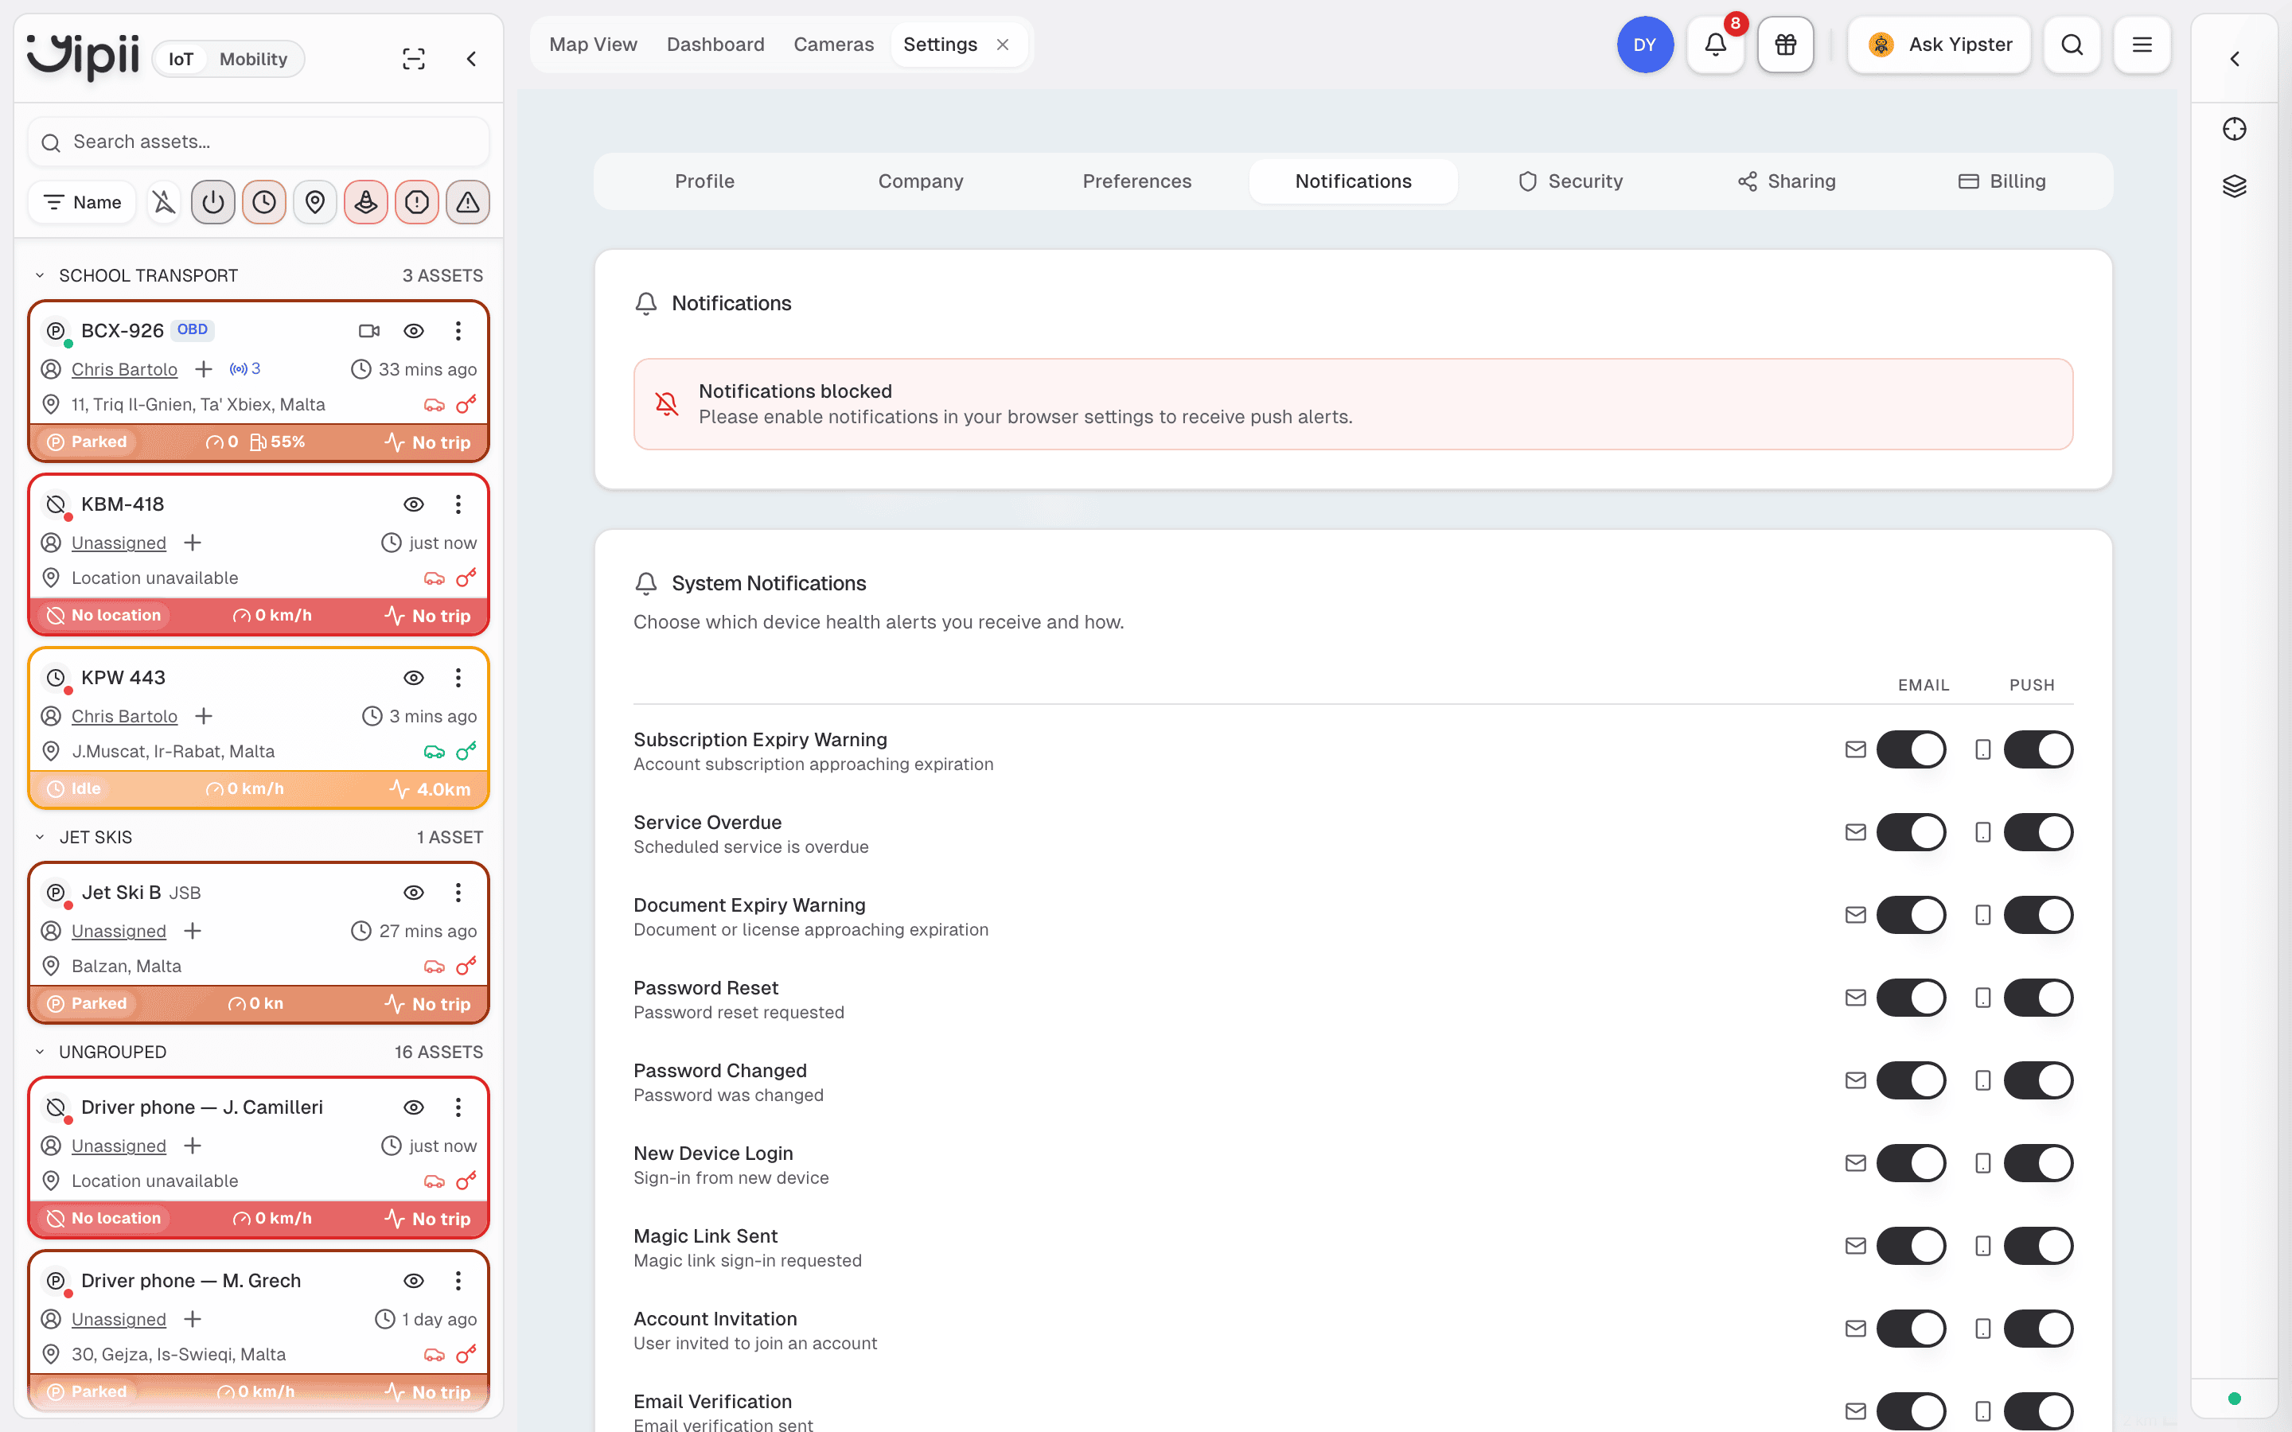
Task: Switch to the Preferences settings tab
Action: 1136,181
